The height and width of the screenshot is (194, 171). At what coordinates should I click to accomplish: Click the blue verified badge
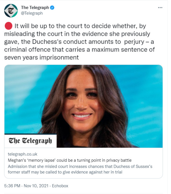[52, 8]
